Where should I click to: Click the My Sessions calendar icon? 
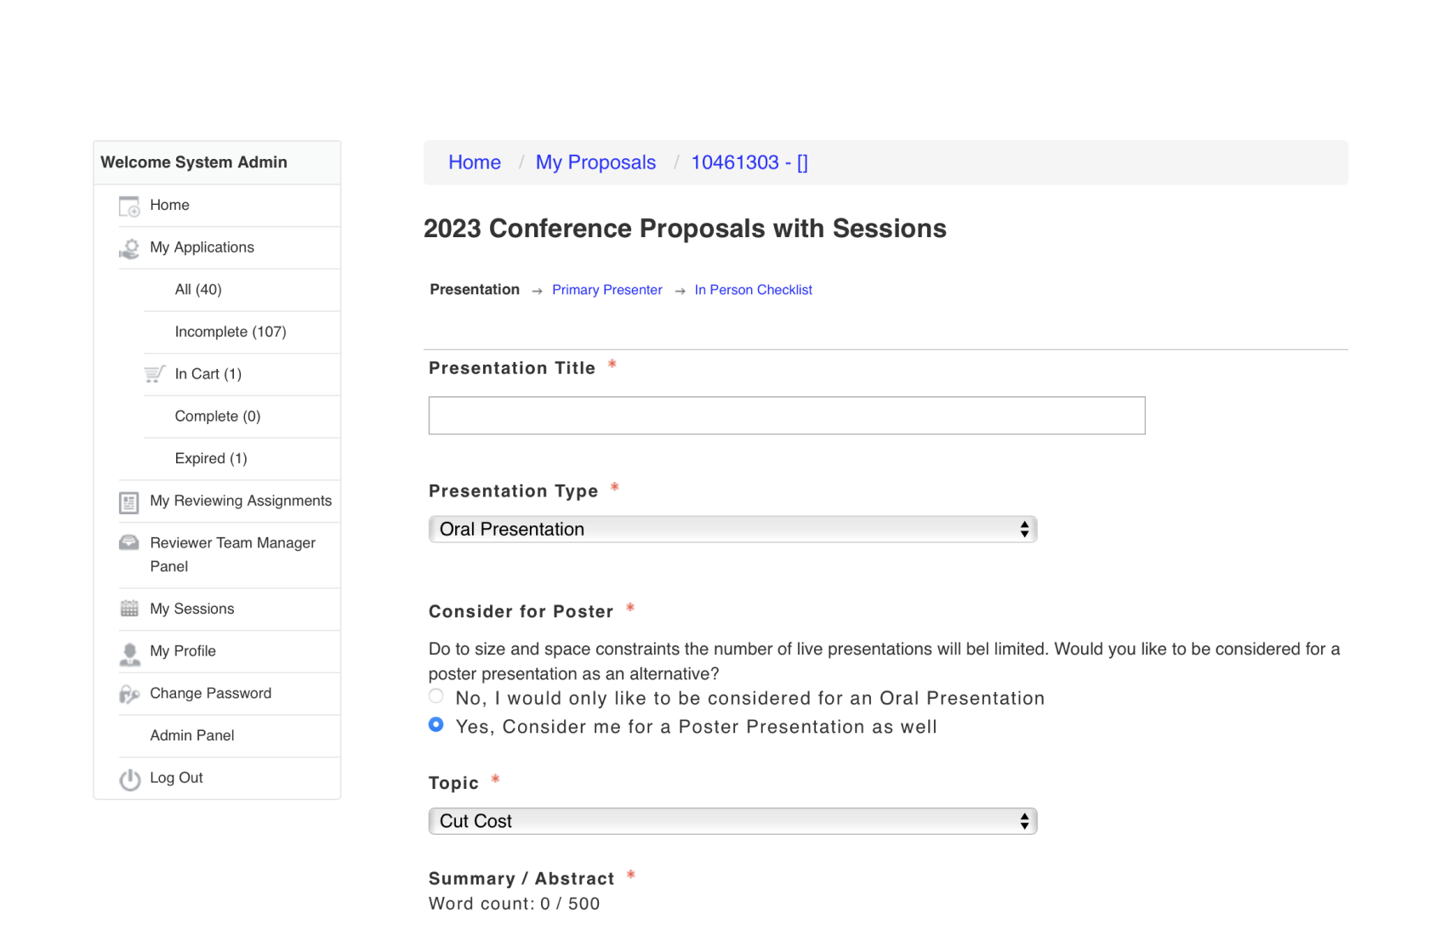point(129,609)
